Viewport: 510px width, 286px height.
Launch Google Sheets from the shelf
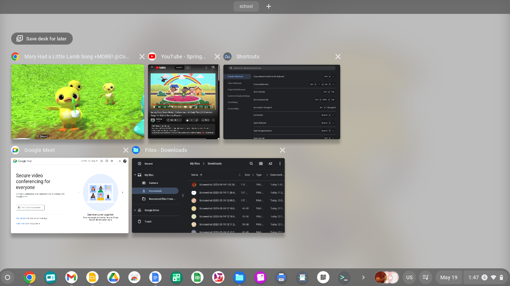coord(197,277)
